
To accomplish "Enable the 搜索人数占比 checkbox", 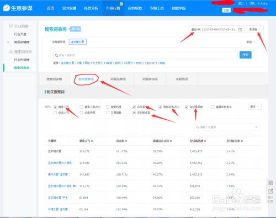I will coord(81,107).
